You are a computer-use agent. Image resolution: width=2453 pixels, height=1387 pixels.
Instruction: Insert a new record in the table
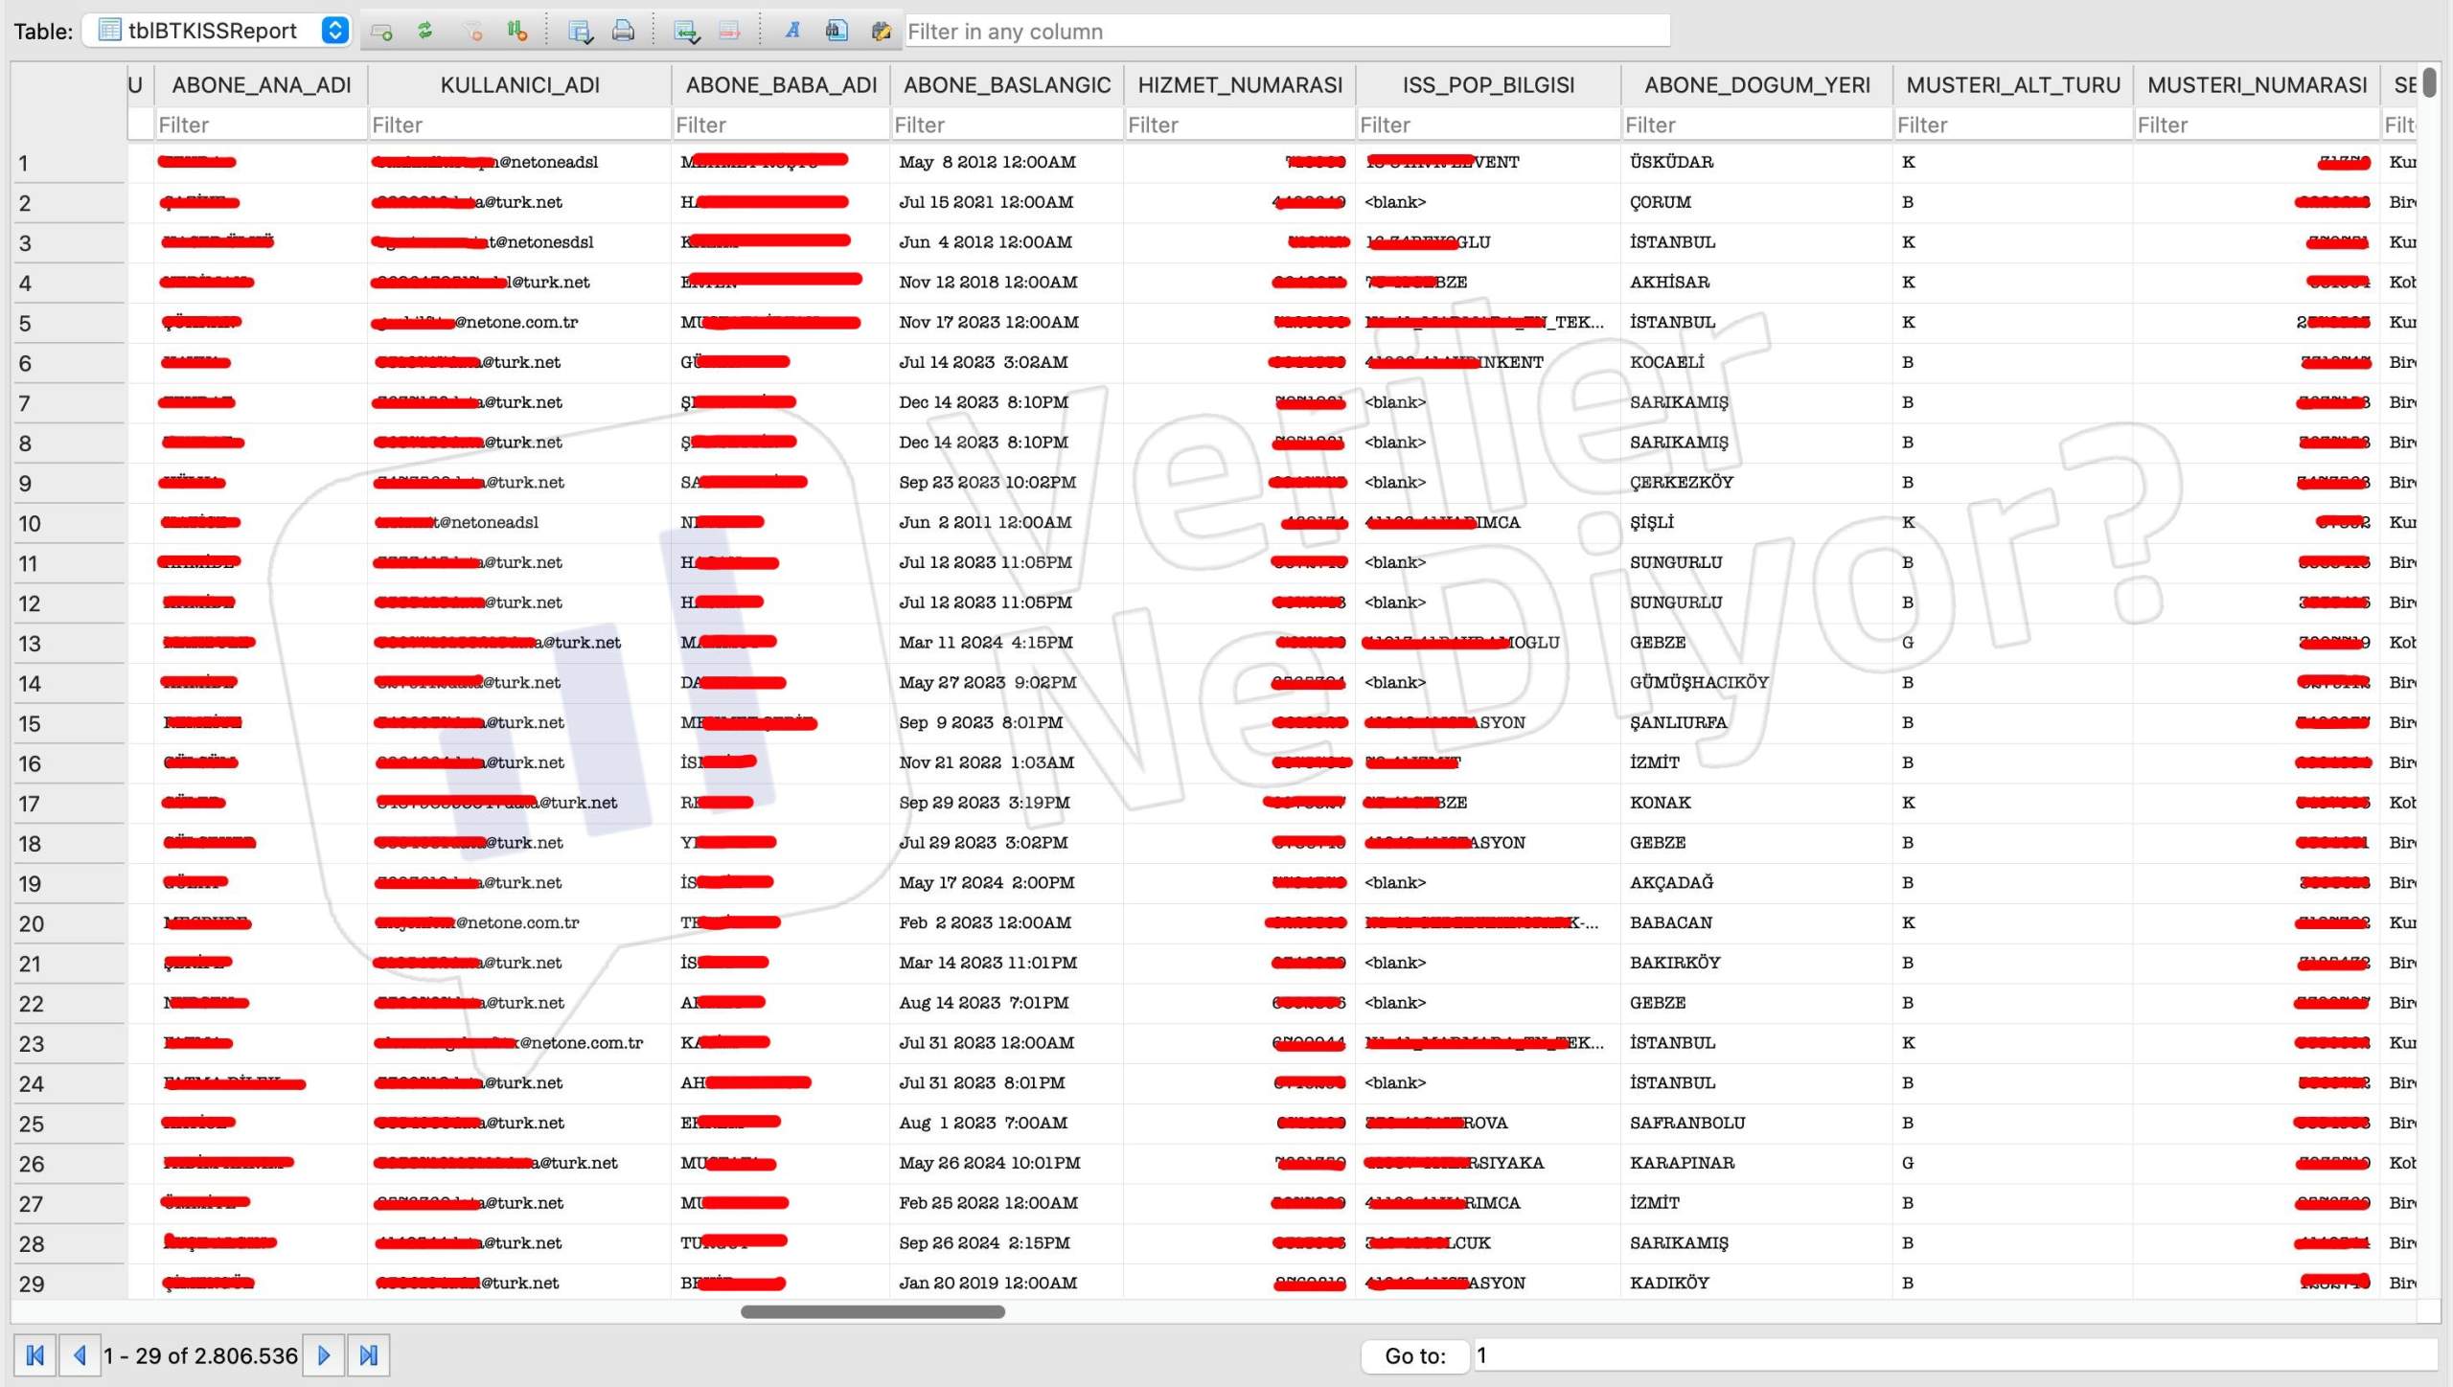(x=686, y=31)
